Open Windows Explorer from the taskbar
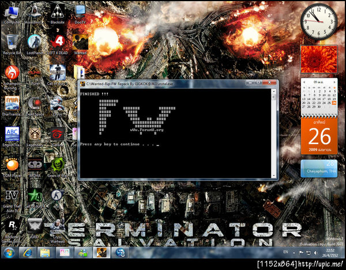The height and width of the screenshot is (270, 346). pyautogui.click(x=45, y=252)
